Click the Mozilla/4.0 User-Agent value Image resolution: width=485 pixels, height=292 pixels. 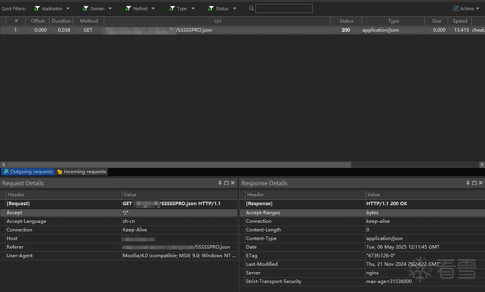tap(179, 256)
